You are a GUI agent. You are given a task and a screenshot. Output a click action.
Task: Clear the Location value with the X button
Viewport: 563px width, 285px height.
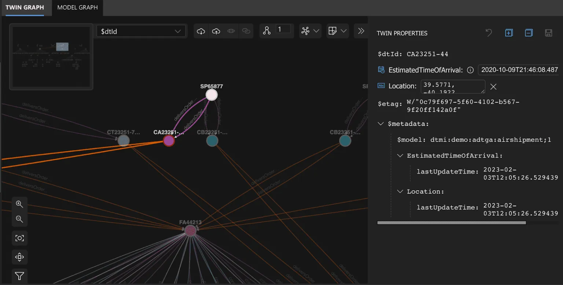point(493,87)
